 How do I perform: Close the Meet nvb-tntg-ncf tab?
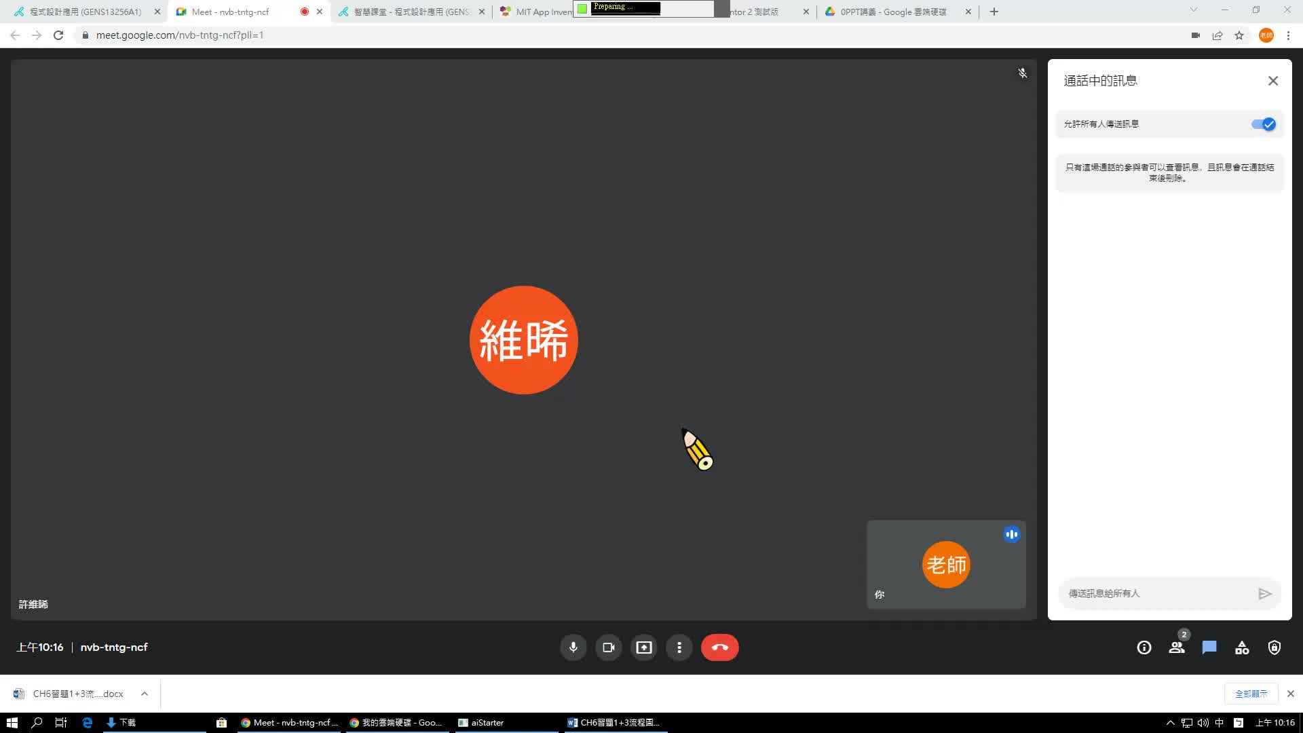click(x=320, y=12)
